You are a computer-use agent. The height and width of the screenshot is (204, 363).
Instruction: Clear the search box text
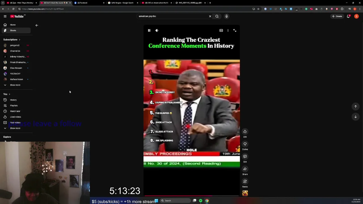tap(210, 16)
